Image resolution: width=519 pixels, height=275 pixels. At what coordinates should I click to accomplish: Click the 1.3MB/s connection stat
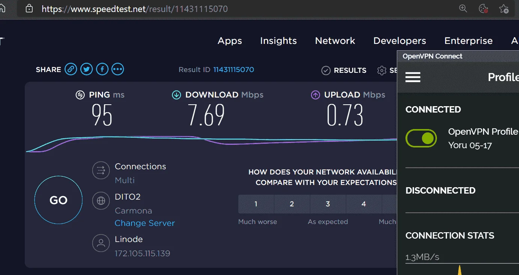coord(422,257)
